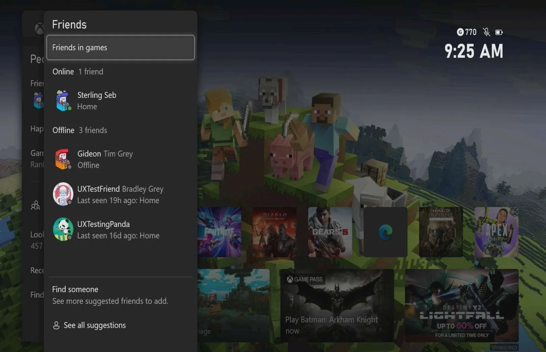
Task: Select UXTestFriend Bradley Grey name
Action: [x=120, y=189]
